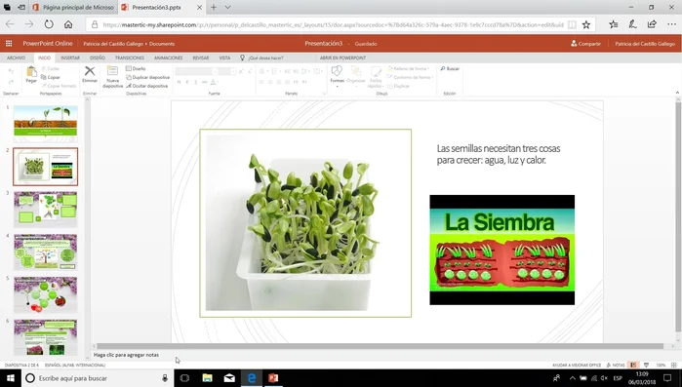Click Duplicar diapositiva
Image resolution: width=682 pixels, height=387 pixels.
pos(147,77)
